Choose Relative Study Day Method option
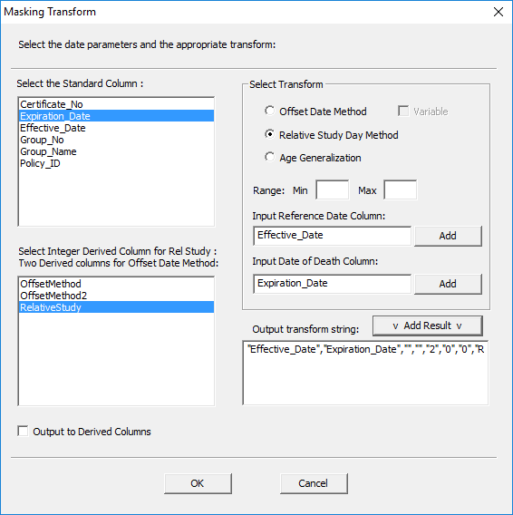 (269, 135)
